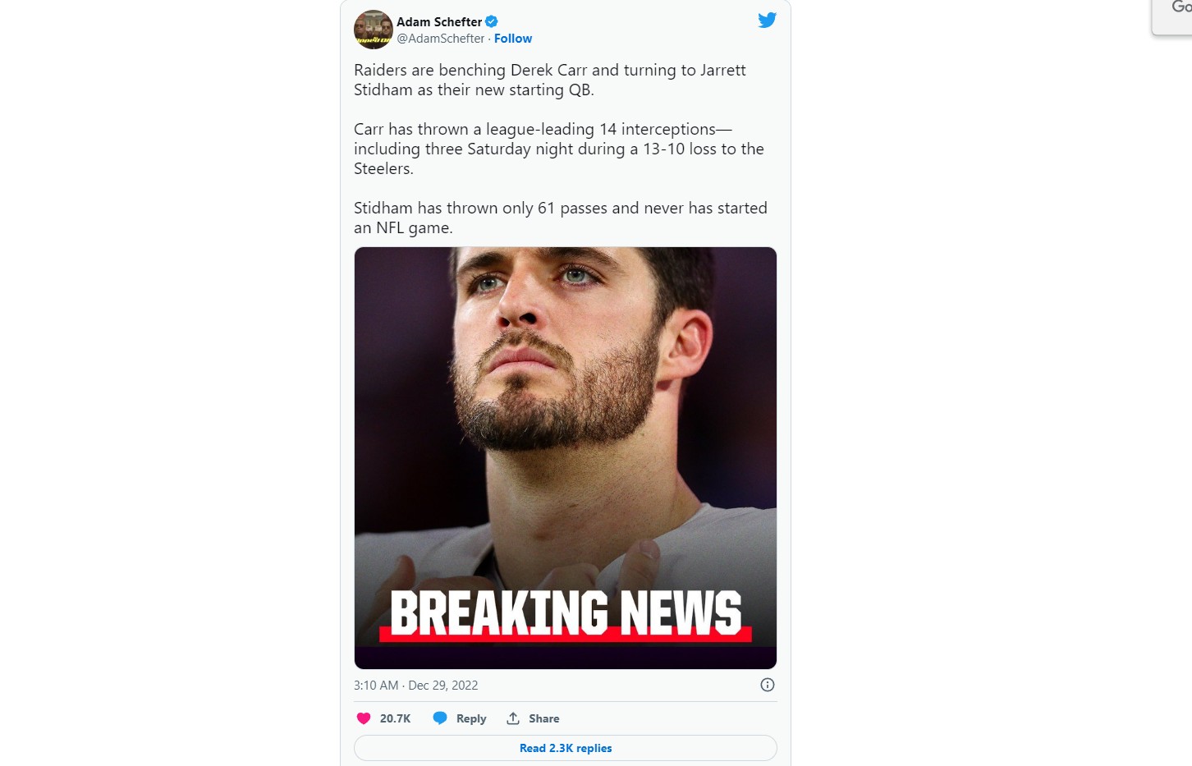Click the Adam Schefter display name
This screenshot has height=766, width=1192.
click(439, 21)
